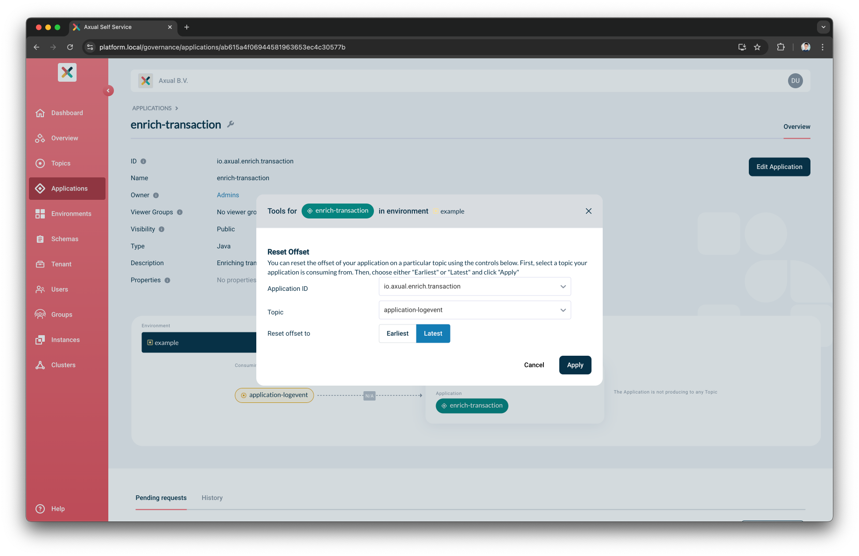
Task: Show info tooltip next to Owner
Action: 156,196
